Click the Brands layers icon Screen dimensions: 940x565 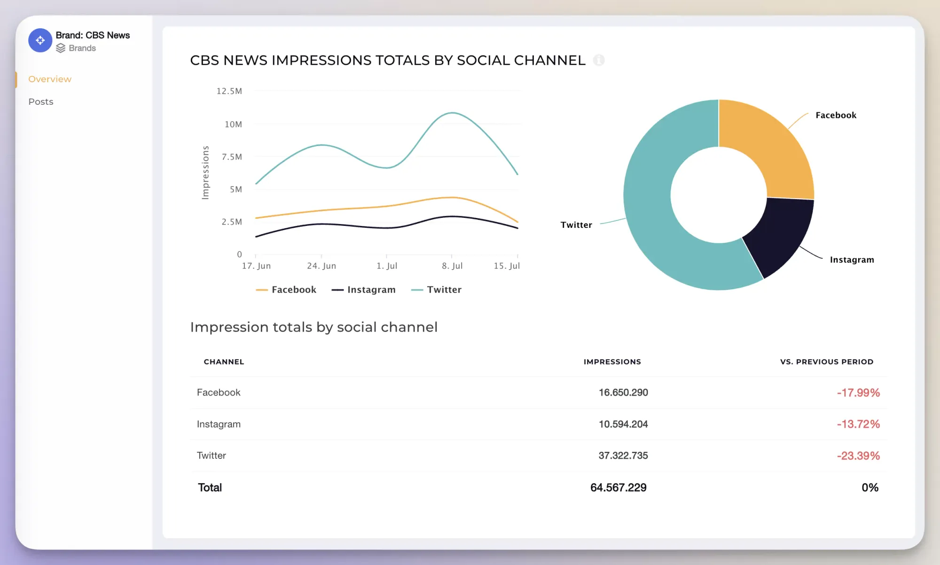coord(61,48)
